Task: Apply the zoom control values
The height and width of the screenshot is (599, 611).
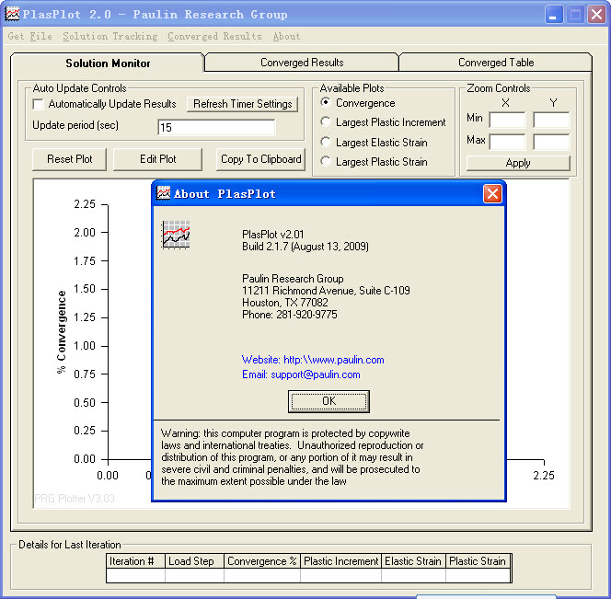Action: pos(518,163)
